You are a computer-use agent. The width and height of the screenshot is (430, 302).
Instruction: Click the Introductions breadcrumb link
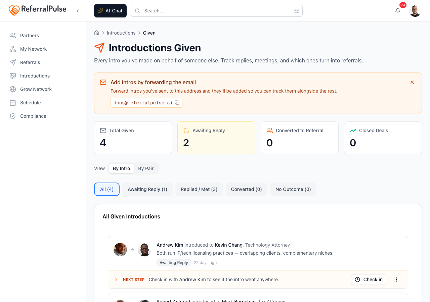[121, 33]
